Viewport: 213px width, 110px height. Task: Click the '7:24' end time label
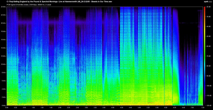click(203, 107)
